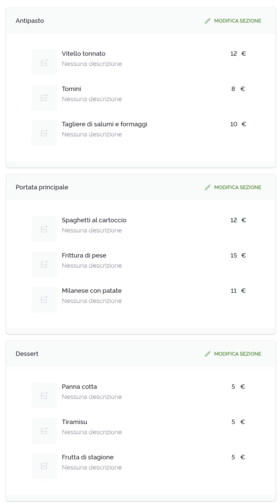Add image for Tiramisu dessert

[x=44, y=431]
